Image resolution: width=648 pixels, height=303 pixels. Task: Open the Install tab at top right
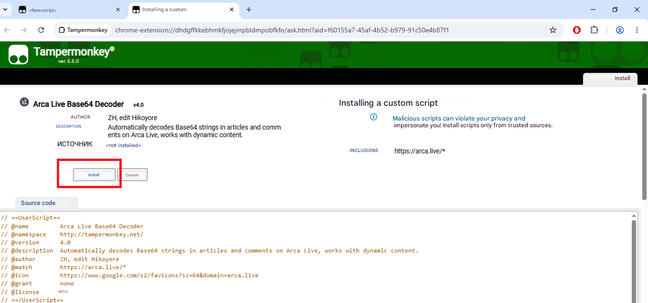tap(610, 79)
